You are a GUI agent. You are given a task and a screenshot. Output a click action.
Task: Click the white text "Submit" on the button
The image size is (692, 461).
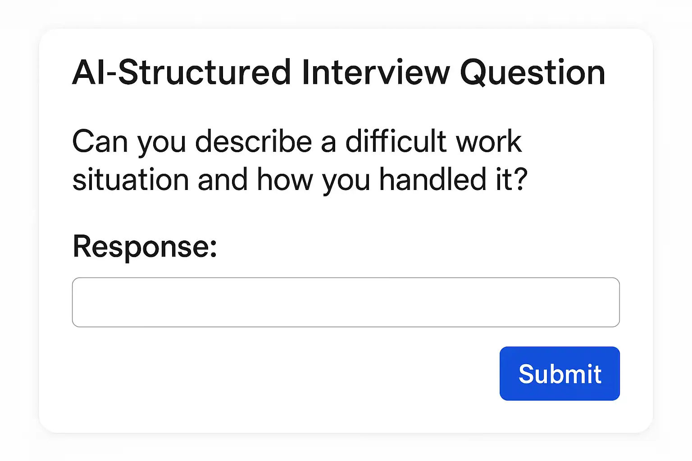[x=560, y=374]
